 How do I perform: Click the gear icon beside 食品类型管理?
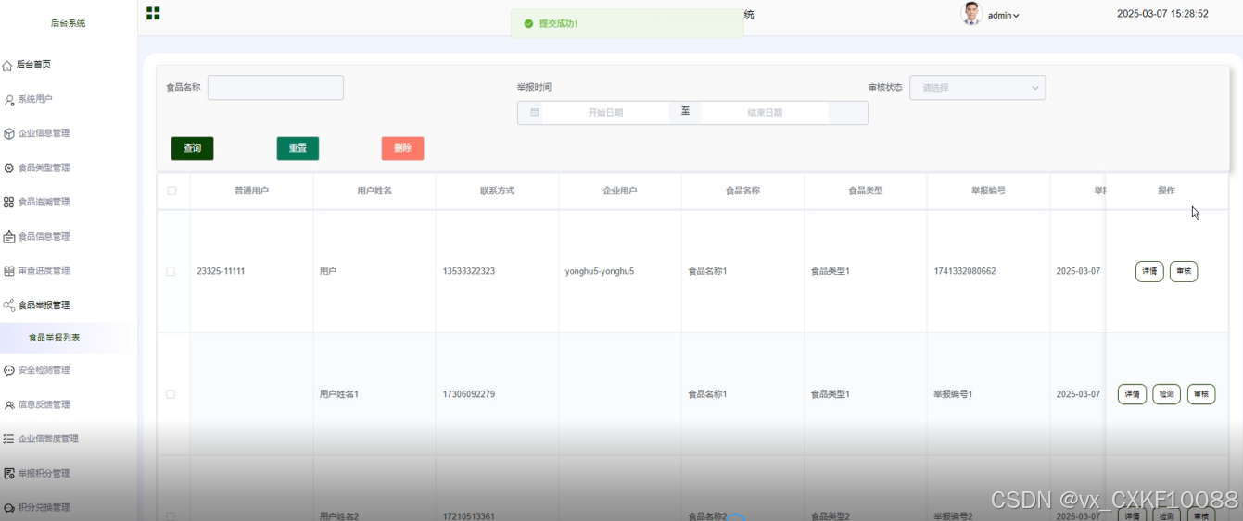coord(9,167)
